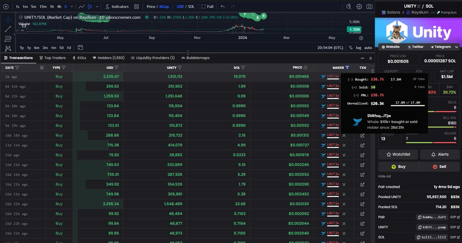Open the SOL column filter
The width and height of the screenshot is (462, 243).
point(243,67)
